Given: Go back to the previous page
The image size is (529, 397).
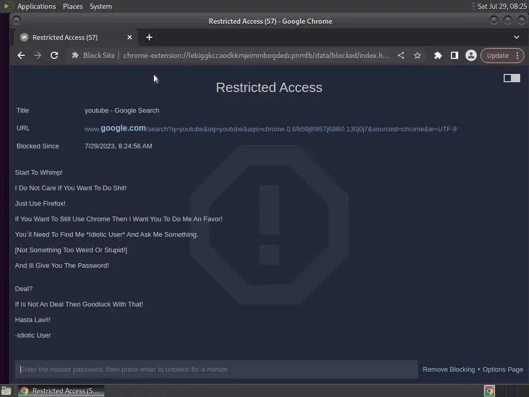Looking at the screenshot, I should pos(21,55).
